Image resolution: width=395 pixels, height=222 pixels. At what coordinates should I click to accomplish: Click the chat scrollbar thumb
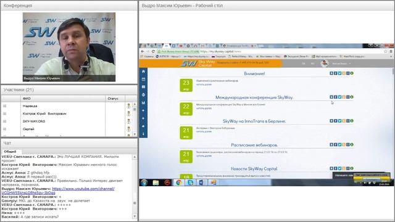coord(135,203)
